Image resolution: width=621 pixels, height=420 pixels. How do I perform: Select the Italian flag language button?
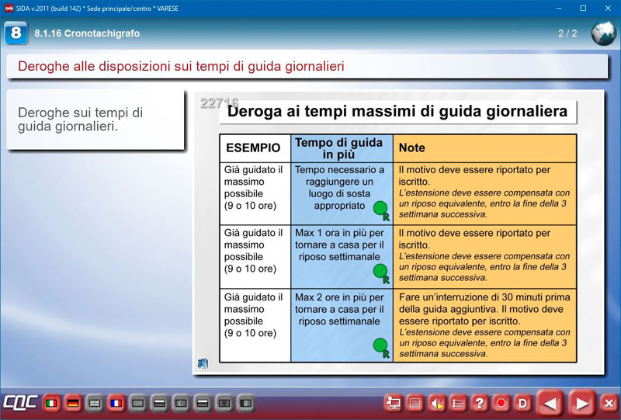(52, 403)
